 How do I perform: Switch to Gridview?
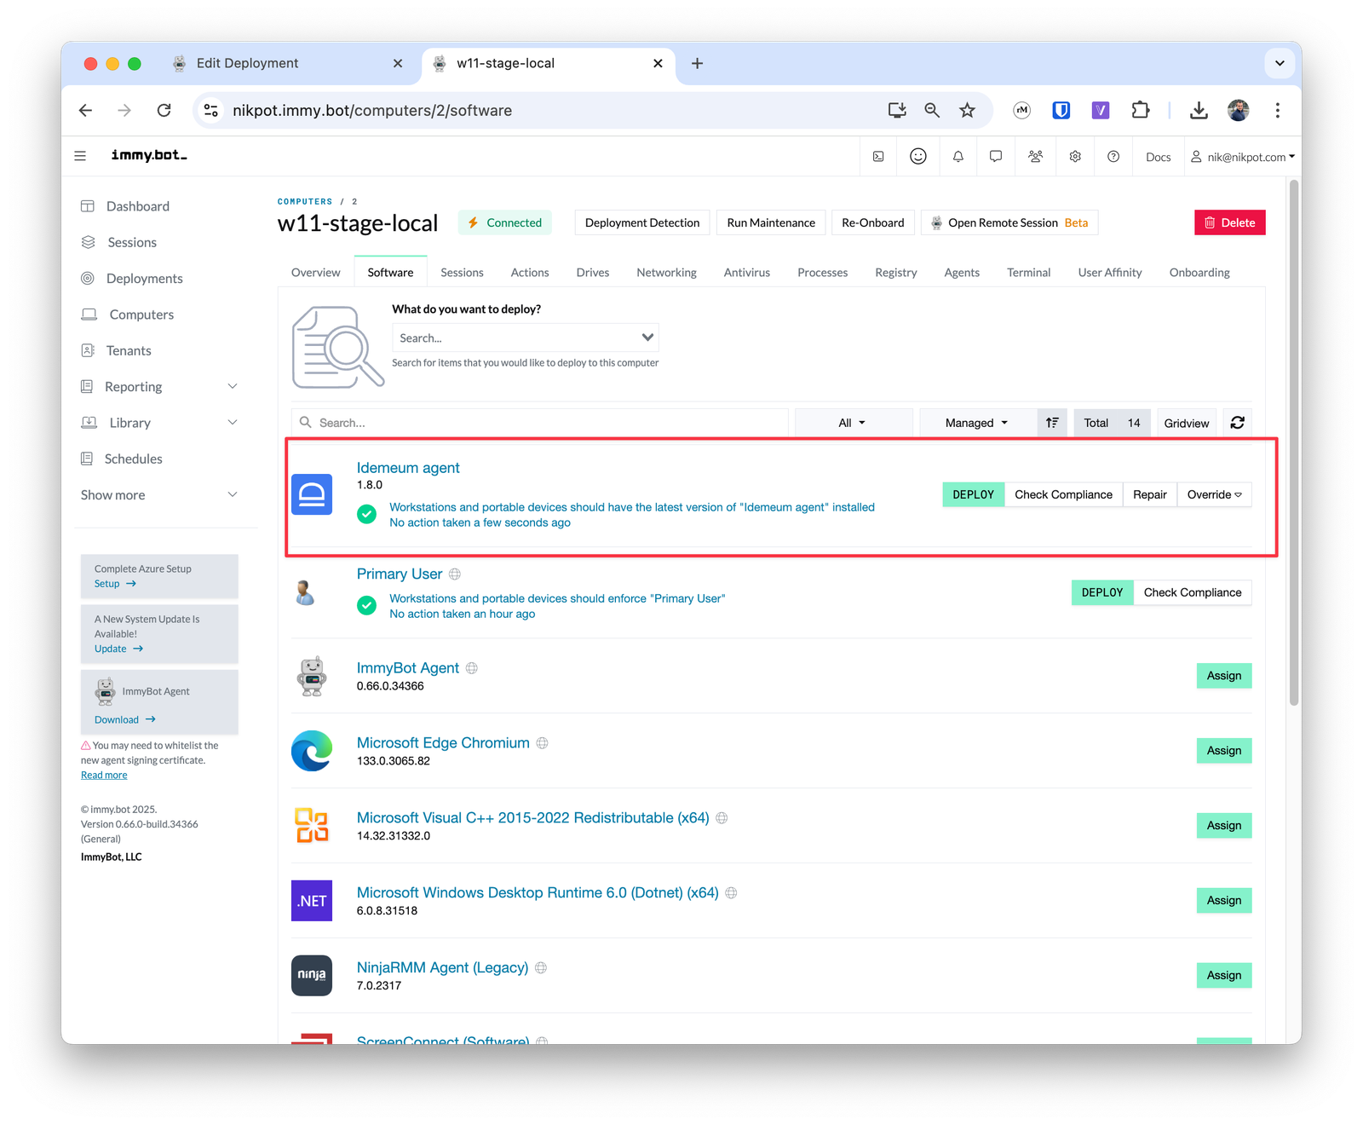pos(1187,423)
